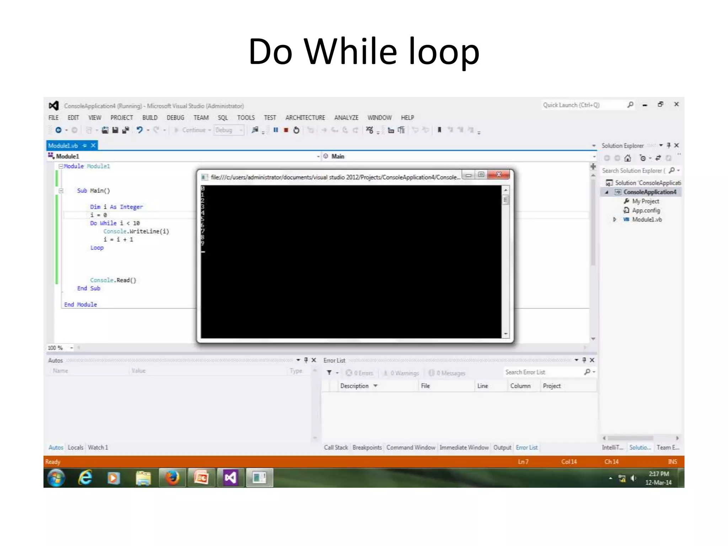Screen dimensions: 728x546
Task: Click the Restart debugging icon
Action: click(x=296, y=130)
